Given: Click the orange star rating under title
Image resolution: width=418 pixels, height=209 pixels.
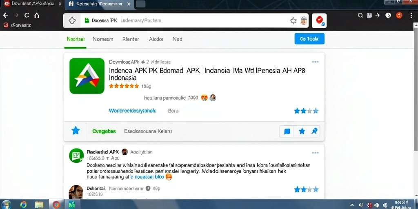Looking at the screenshot, I should coord(124,86).
